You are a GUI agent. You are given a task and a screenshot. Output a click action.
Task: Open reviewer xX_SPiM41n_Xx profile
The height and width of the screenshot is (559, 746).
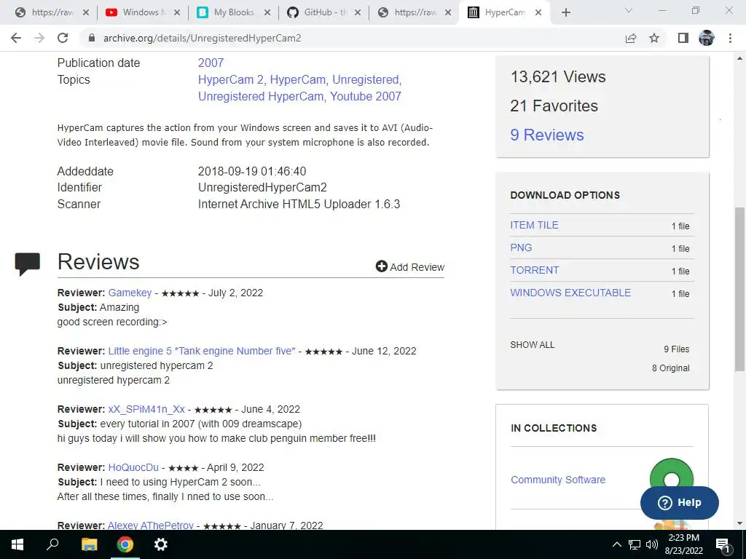click(x=146, y=409)
